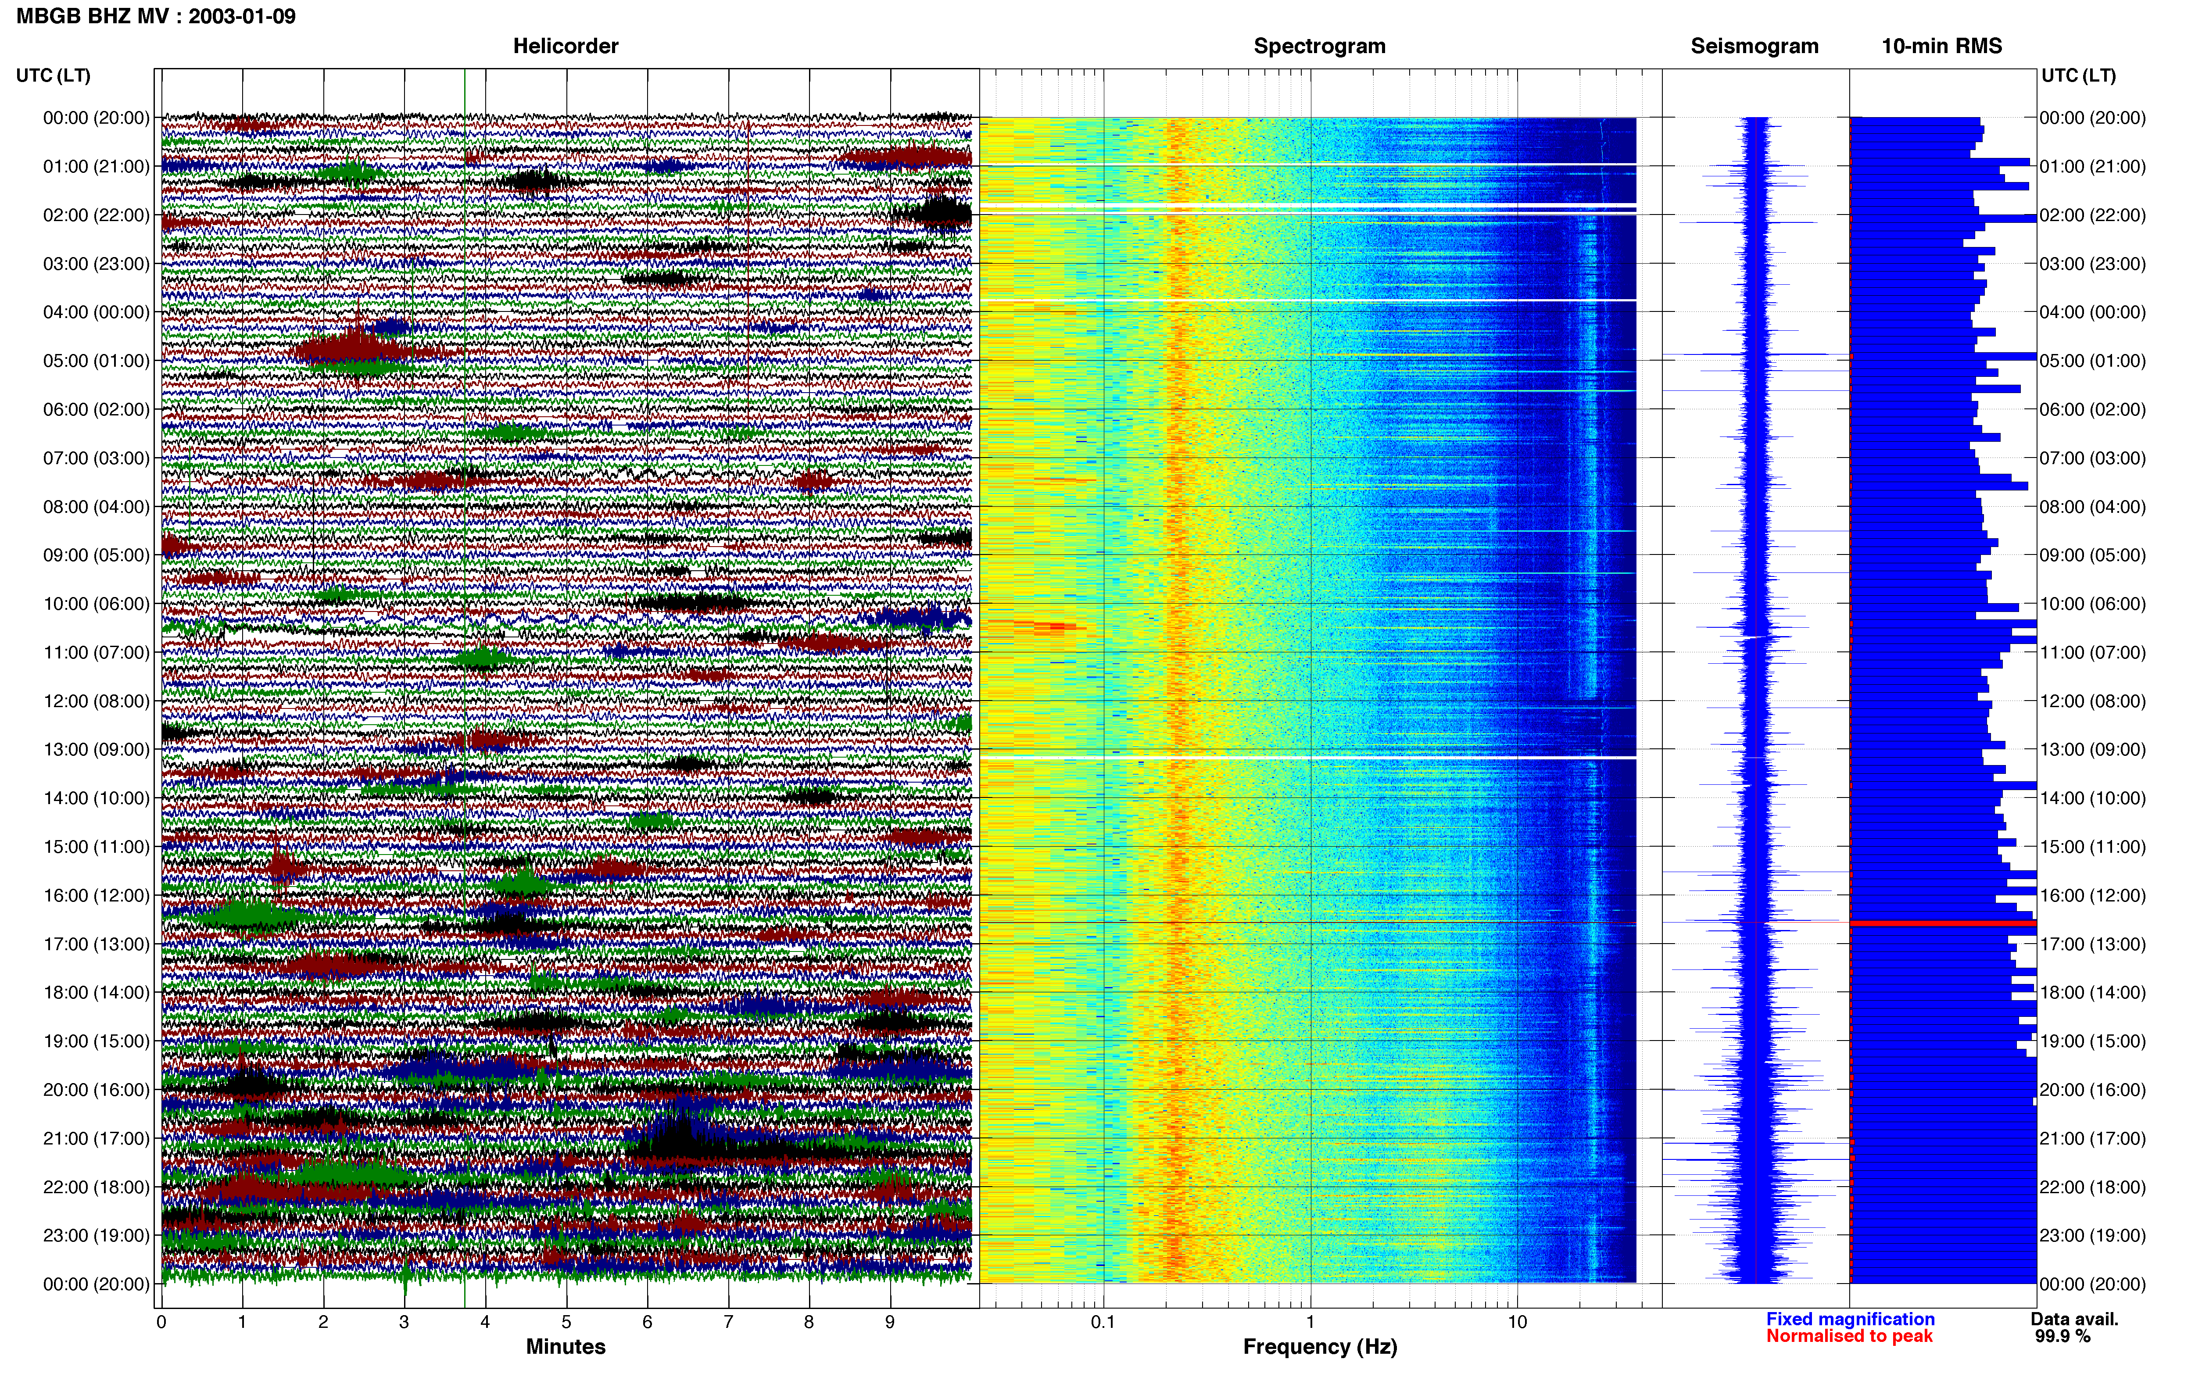Click the '5' minutes tick label
Image resolution: width=2202 pixels, height=1377 pixels.
click(x=566, y=1322)
